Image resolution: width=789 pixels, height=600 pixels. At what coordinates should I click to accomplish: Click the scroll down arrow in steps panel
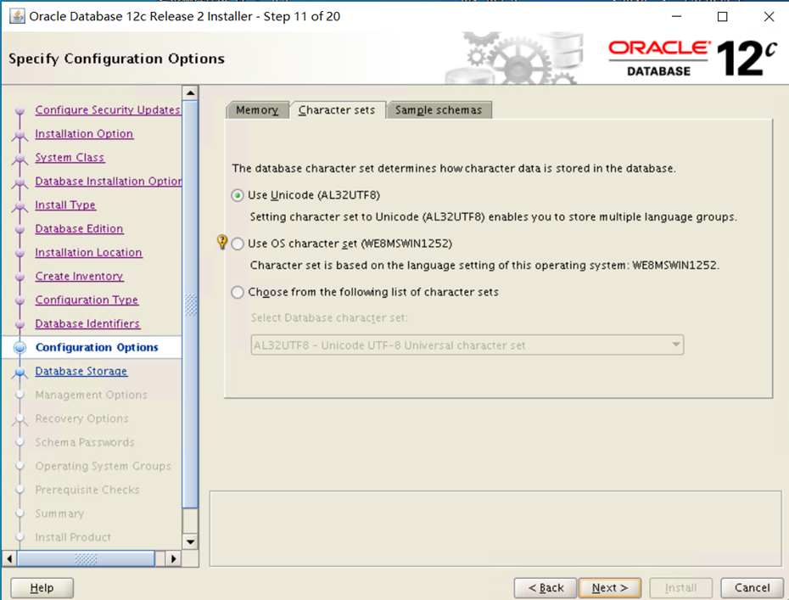190,541
